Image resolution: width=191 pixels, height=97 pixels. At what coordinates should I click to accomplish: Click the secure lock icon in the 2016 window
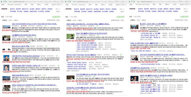pos(66,2)
